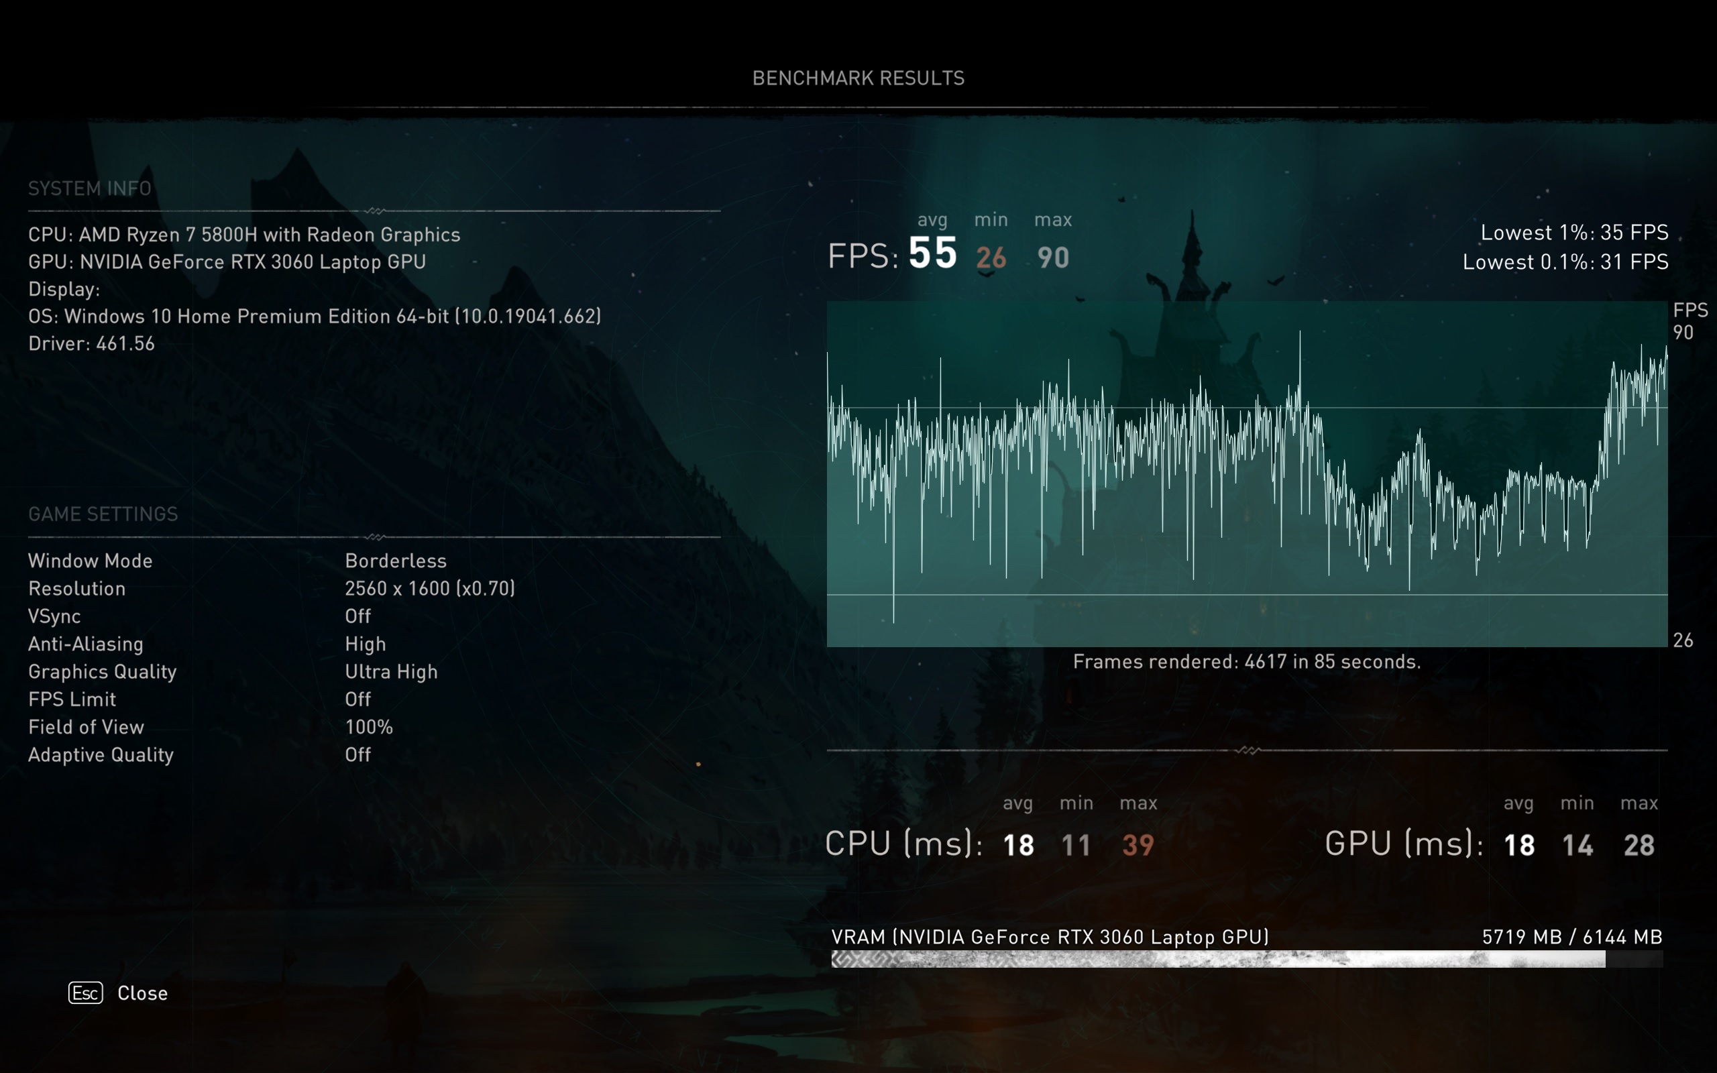
Task: Click the Graphics Quality Ultra High value
Action: (x=391, y=671)
